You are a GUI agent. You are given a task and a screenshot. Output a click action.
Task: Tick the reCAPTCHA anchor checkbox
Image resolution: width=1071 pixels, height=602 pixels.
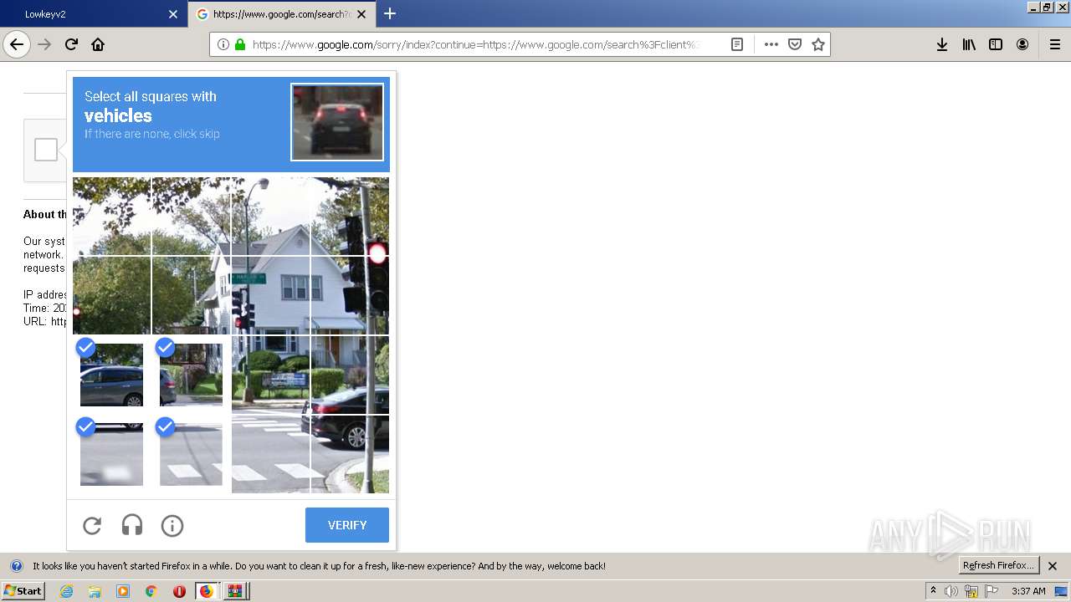tap(46, 150)
